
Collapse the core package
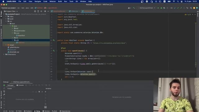(x=12, y=33)
